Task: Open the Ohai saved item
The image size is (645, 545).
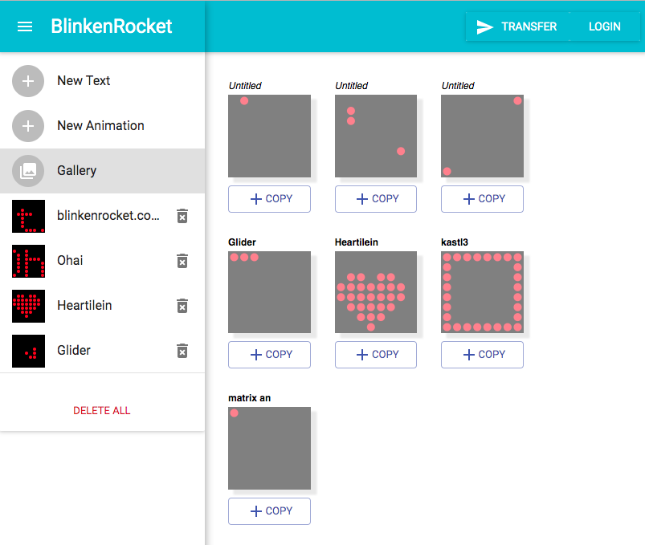Action: (x=70, y=261)
